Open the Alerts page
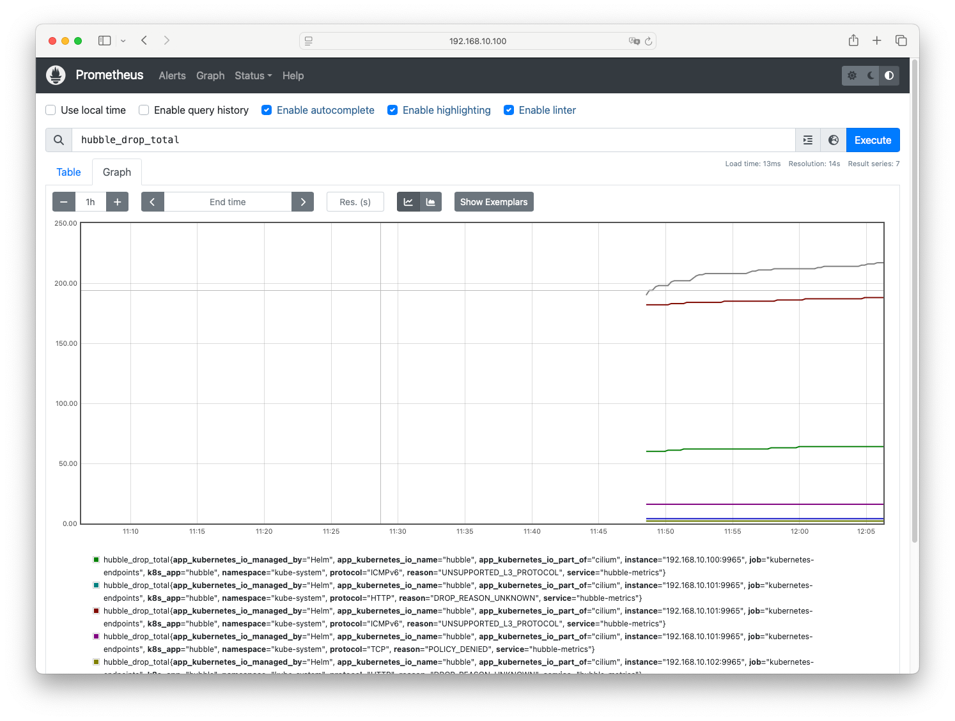Screen dimensions: 955x721 (x=172, y=75)
